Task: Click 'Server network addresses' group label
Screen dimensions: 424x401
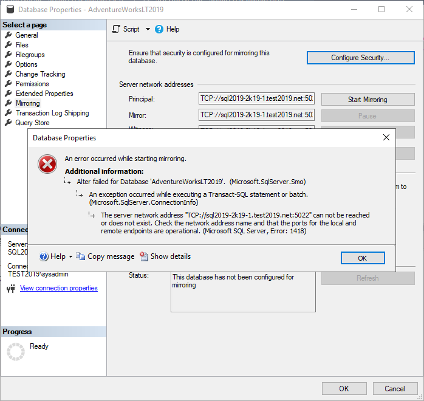Action: pos(156,84)
